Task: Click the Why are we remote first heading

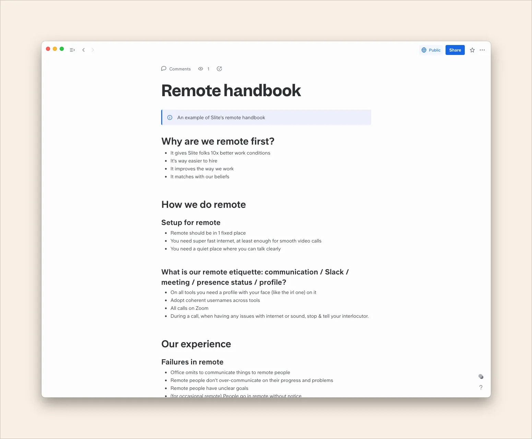Action: (x=218, y=141)
